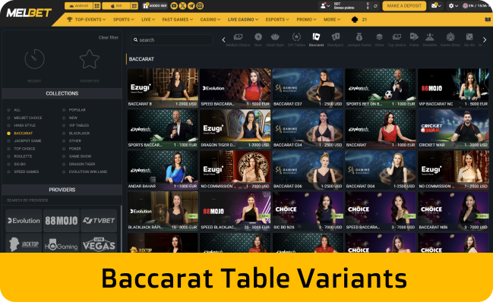493x302 pixels.
Task: Select the Evolution Win Land collection radio
Action: coord(64,171)
